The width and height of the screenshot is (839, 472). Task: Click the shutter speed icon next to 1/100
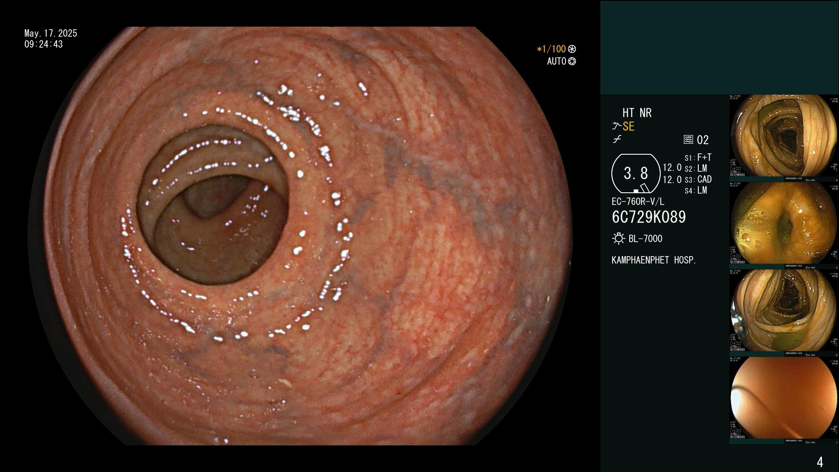coord(572,49)
